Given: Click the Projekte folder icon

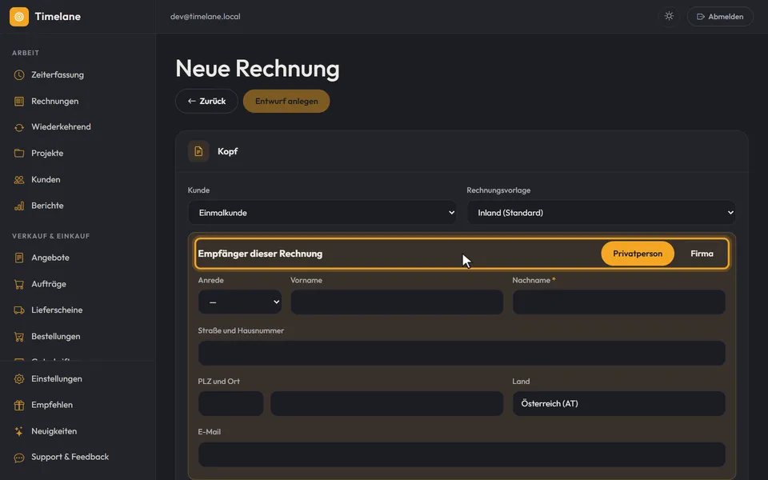Looking at the screenshot, I should click(19, 154).
